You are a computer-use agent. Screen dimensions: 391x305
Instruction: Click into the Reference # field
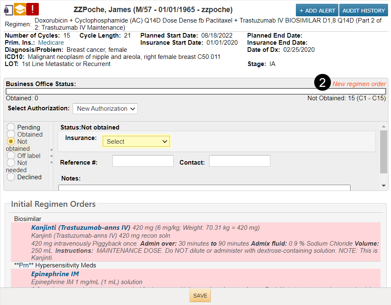click(x=143, y=161)
